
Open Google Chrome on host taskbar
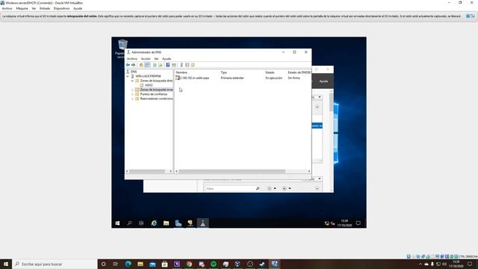coord(189,264)
